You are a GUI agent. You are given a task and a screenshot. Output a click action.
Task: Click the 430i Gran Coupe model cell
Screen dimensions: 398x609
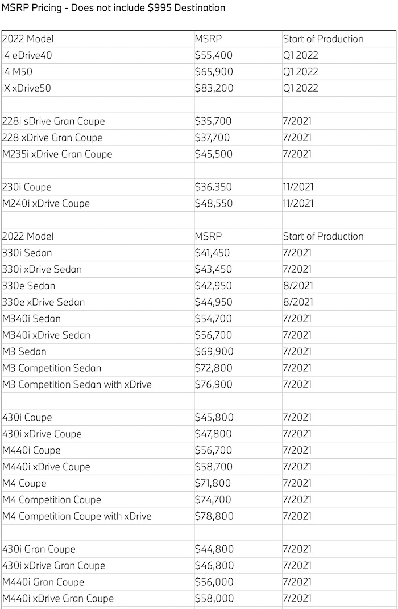pyautogui.click(x=39, y=549)
